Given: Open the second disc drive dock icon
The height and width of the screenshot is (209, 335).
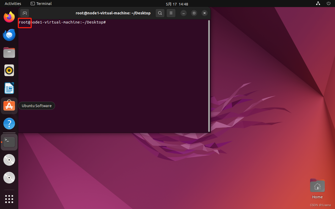Looking at the screenshot, I should (9, 178).
